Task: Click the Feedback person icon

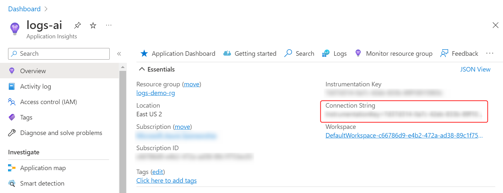Action: click(x=444, y=53)
